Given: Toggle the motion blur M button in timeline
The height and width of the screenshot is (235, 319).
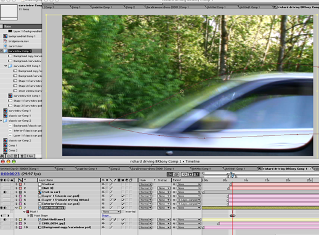Looking at the screenshot, I should (x=197, y=174).
